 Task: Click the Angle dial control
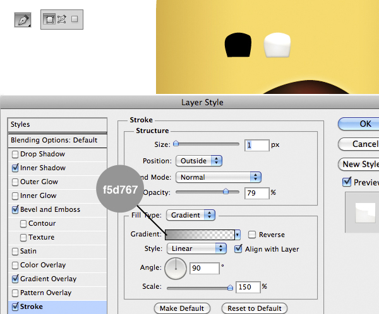click(177, 269)
